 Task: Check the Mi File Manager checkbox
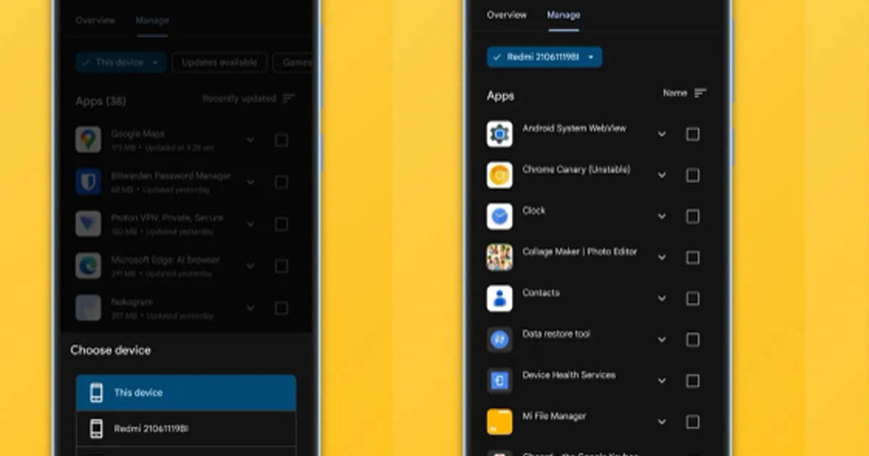692,421
